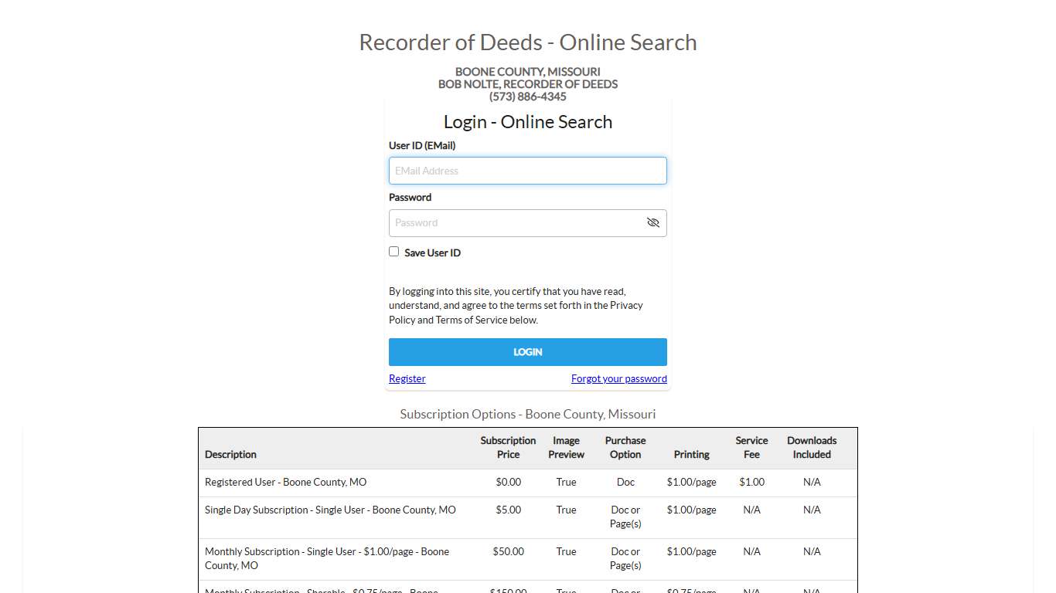Click the EMail Address input field

528,171
